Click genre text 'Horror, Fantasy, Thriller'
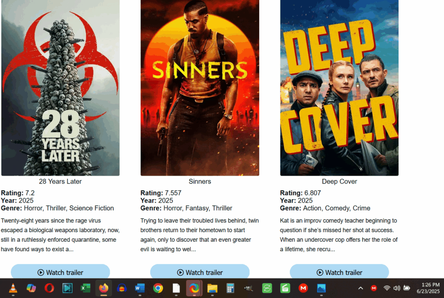This screenshot has width=444, height=298. pos(198,208)
